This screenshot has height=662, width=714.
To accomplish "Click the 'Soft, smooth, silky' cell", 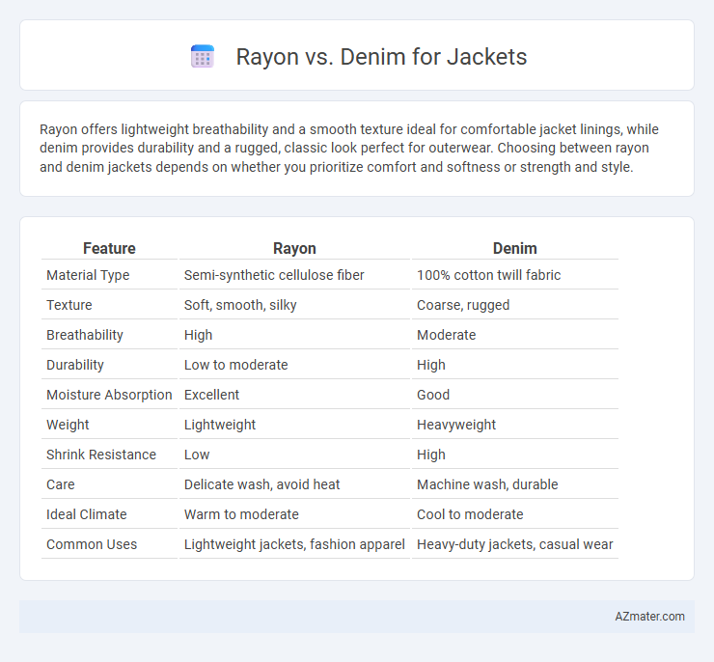I will 240,305.
